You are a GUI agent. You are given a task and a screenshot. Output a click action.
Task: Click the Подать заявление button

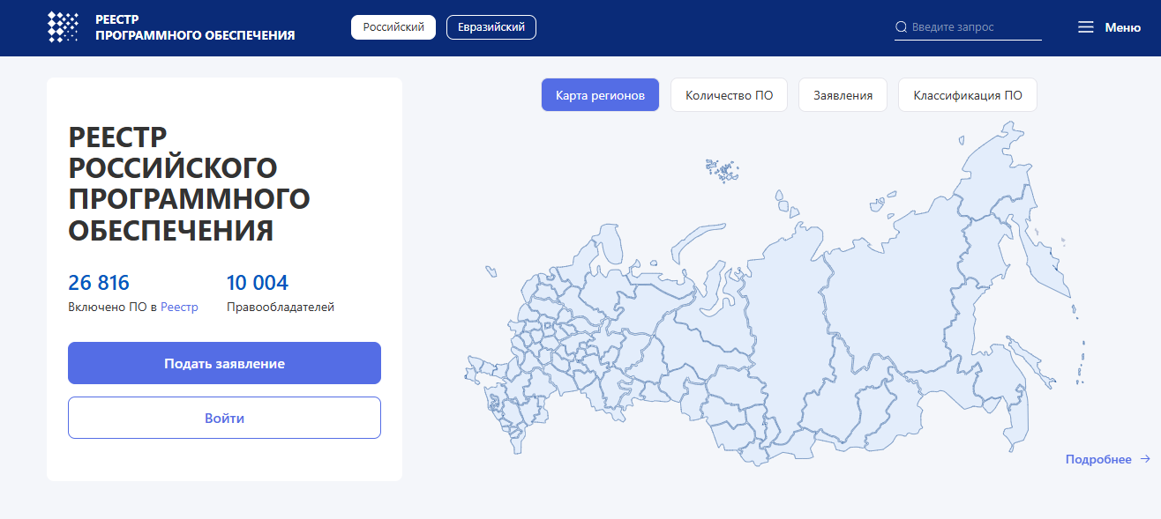tap(224, 363)
